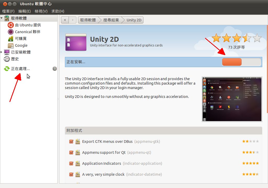Screen dimensions: 268x188
Task: Click the 附加程式 section header
Action: pos(163,131)
